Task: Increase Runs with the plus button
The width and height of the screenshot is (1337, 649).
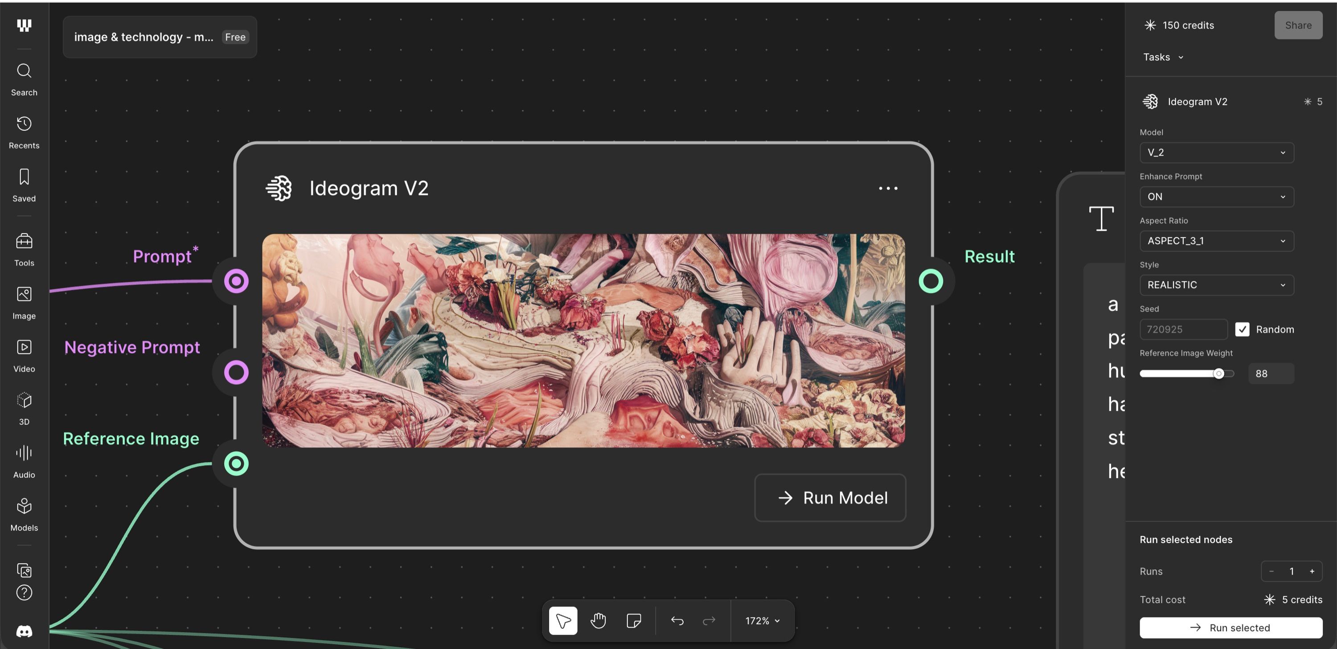Action: pos(1312,571)
